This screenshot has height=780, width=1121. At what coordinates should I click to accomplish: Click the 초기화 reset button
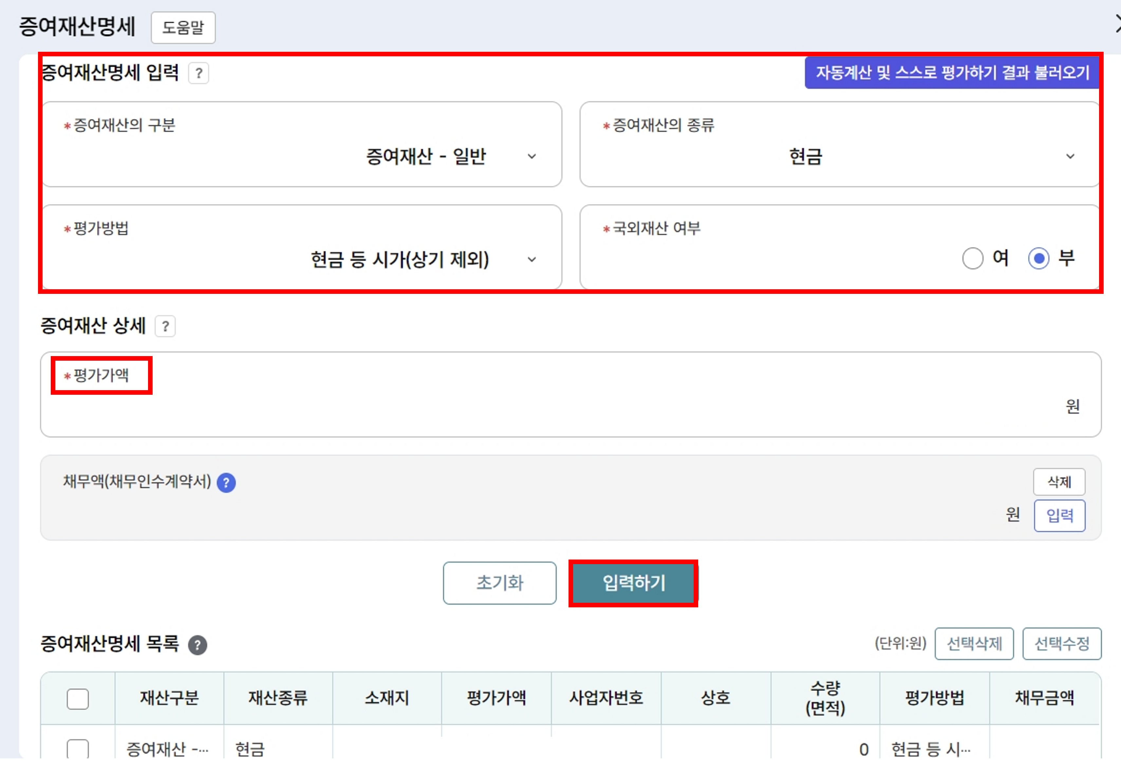[x=499, y=583]
